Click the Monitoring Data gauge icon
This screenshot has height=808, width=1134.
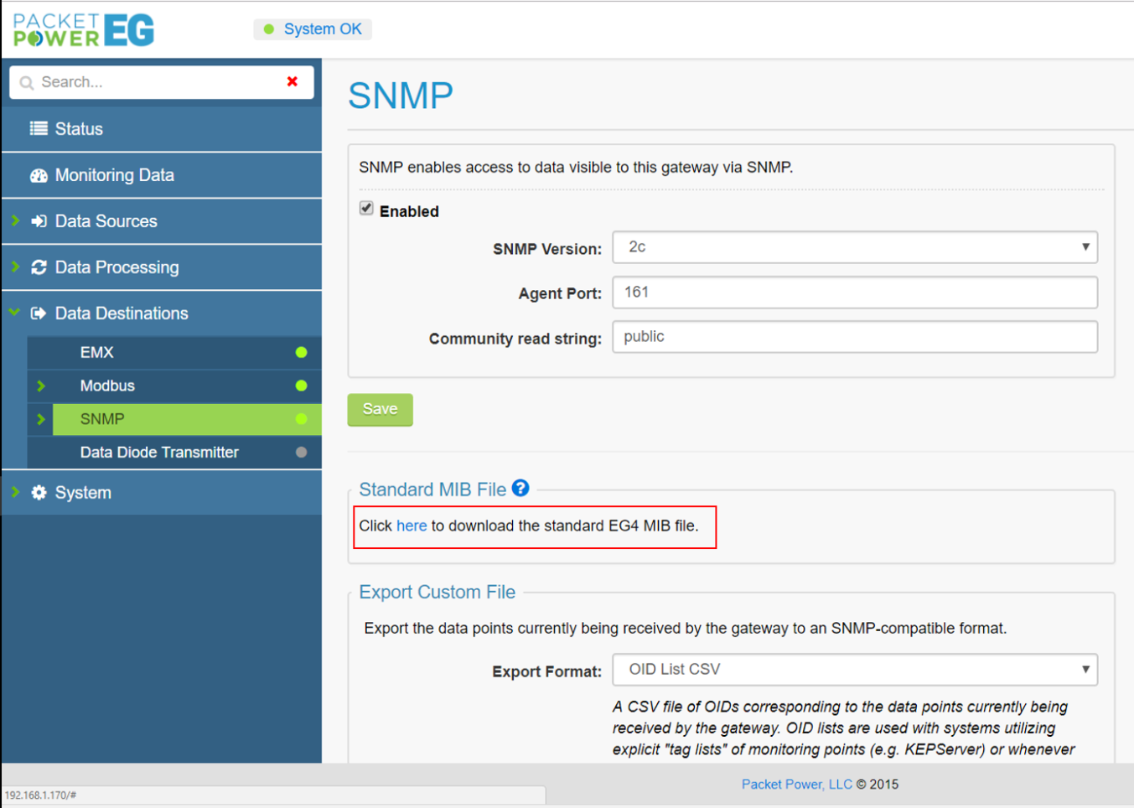pos(39,175)
